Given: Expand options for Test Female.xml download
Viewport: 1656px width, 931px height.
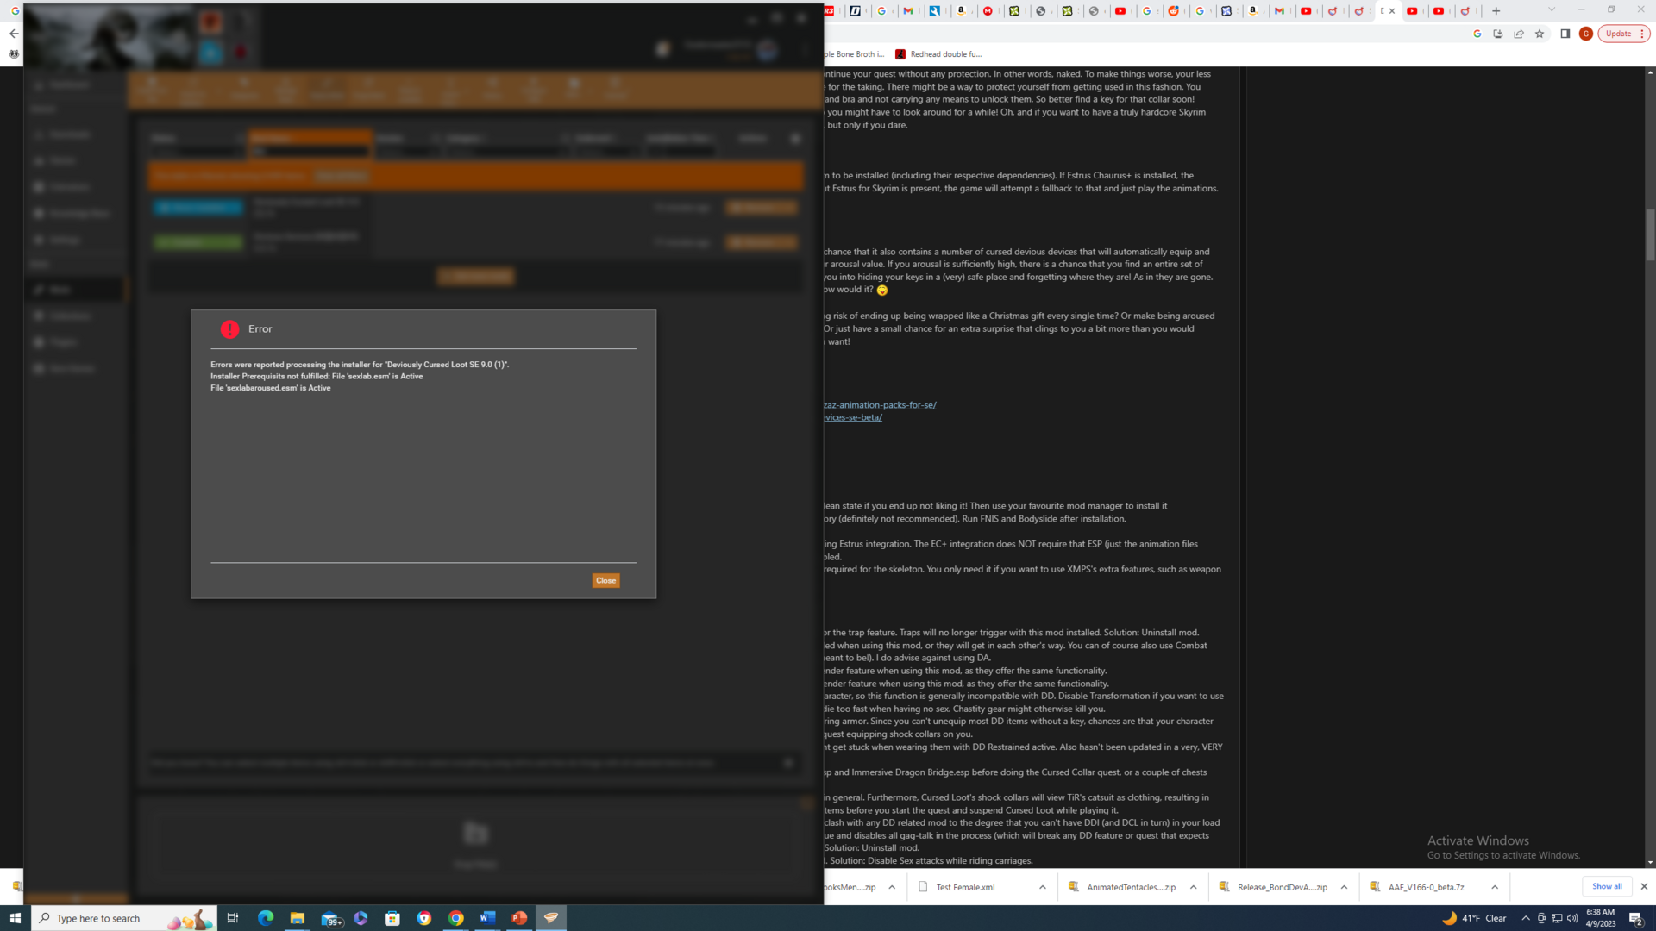Looking at the screenshot, I should [x=1042, y=887].
